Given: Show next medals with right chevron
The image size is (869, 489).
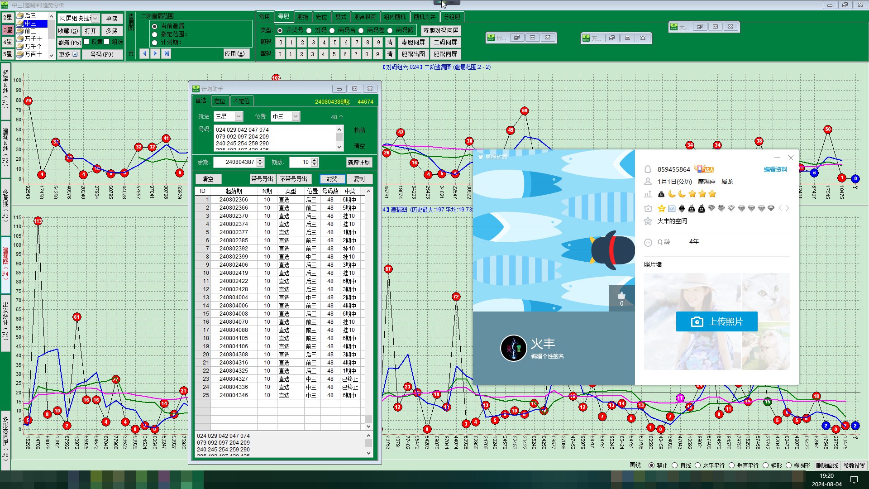Looking at the screenshot, I should [x=788, y=208].
